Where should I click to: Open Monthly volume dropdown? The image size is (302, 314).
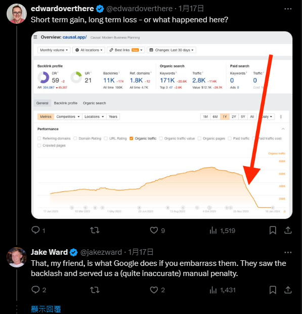54,50
